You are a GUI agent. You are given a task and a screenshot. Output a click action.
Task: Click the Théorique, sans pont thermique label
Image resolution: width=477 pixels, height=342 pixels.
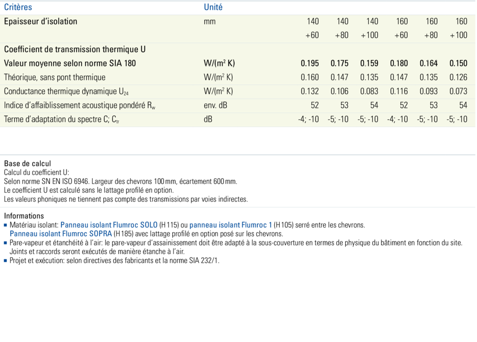click(55, 78)
